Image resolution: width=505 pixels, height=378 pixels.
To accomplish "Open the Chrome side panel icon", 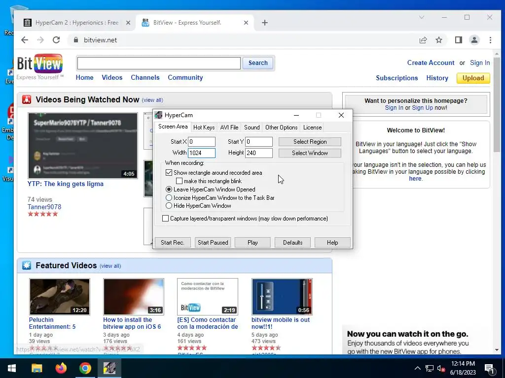I will [458, 40].
